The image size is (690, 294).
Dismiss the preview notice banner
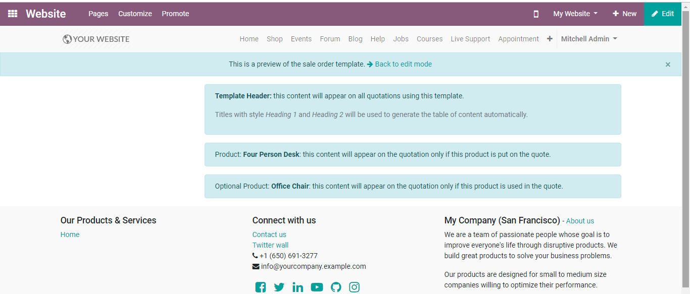pyautogui.click(x=668, y=65)
